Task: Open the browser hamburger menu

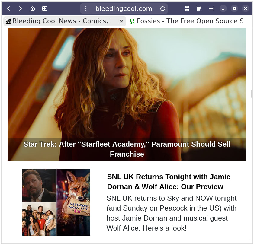Action: 211,8
